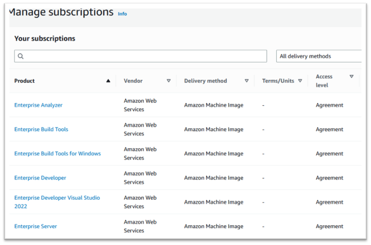The image size is (371, 245).
Task: Click the Terms/Units column header
Action: tap(278, 81)
